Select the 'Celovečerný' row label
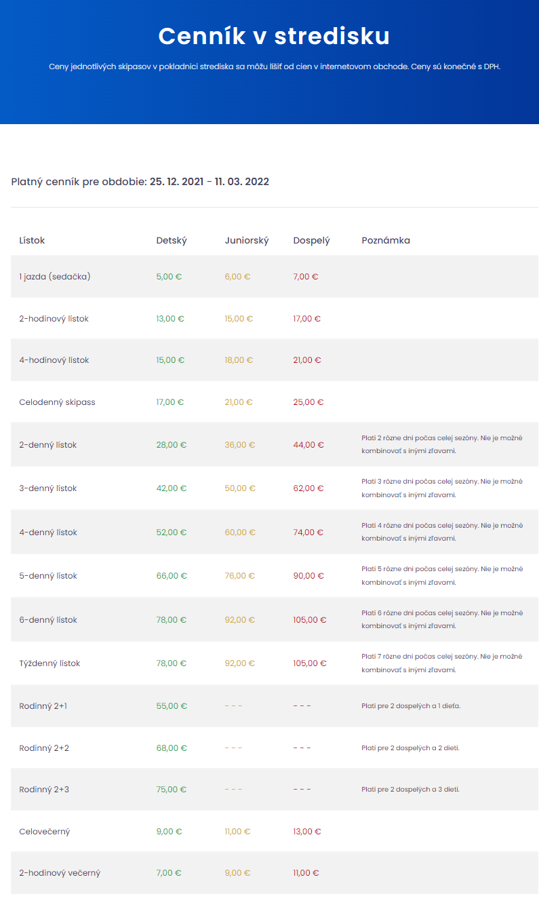This screenshot has height=911, width=539. [45, 832]
